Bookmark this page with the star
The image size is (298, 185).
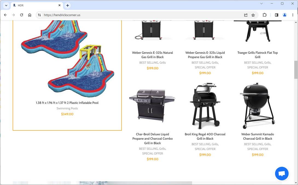click(x=253, y=15)
